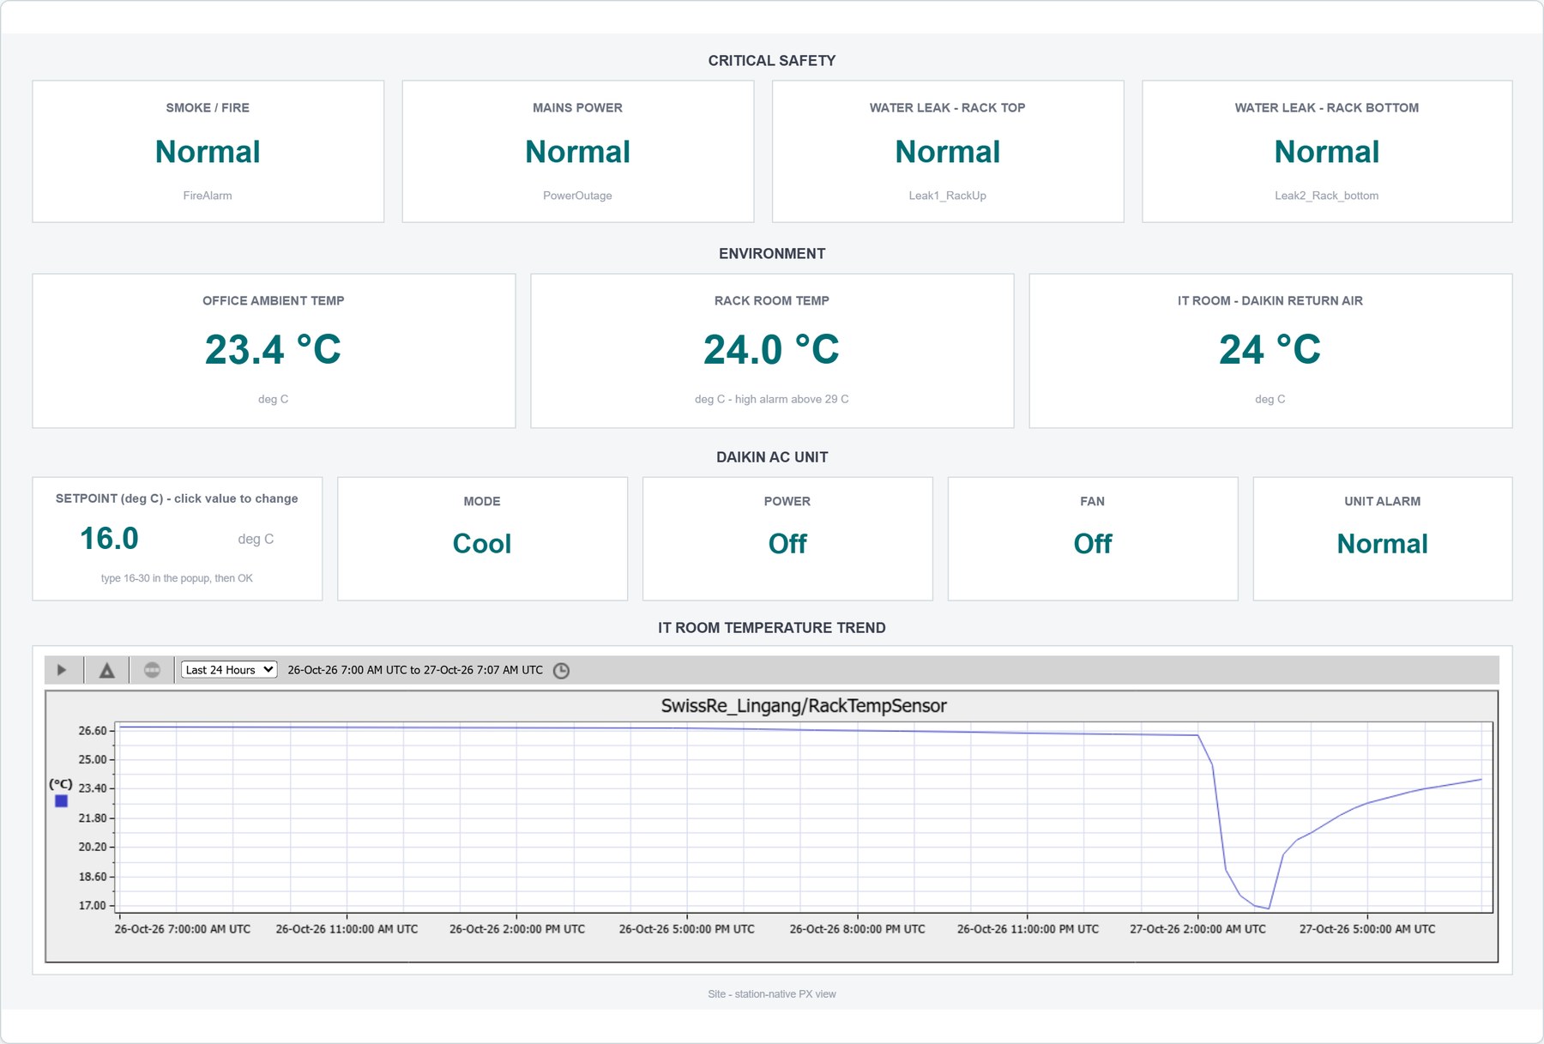1544x1044 pixels.
Task: Click the UNIT ALARM Normal status
Action: point(1382,544)
